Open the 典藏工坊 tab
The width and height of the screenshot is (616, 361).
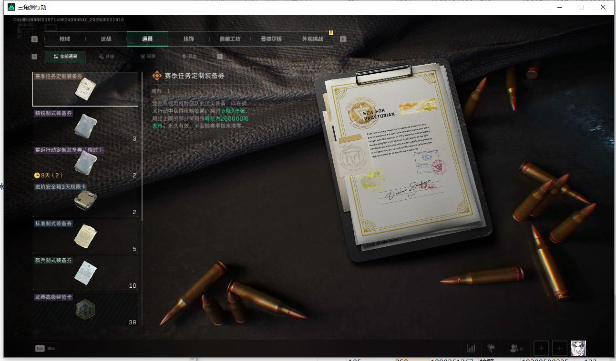230,39
